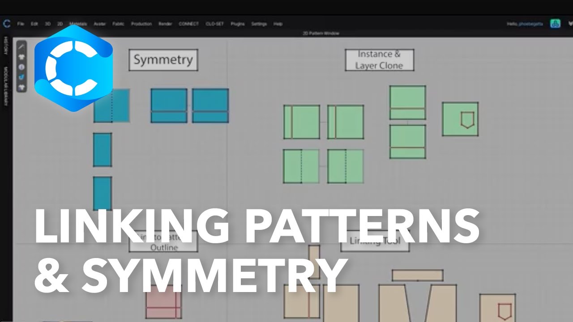Viewport: 573px width, 322px height.
Task: Click the 2D Pattern Window title
Action: [x=321, y=34]
